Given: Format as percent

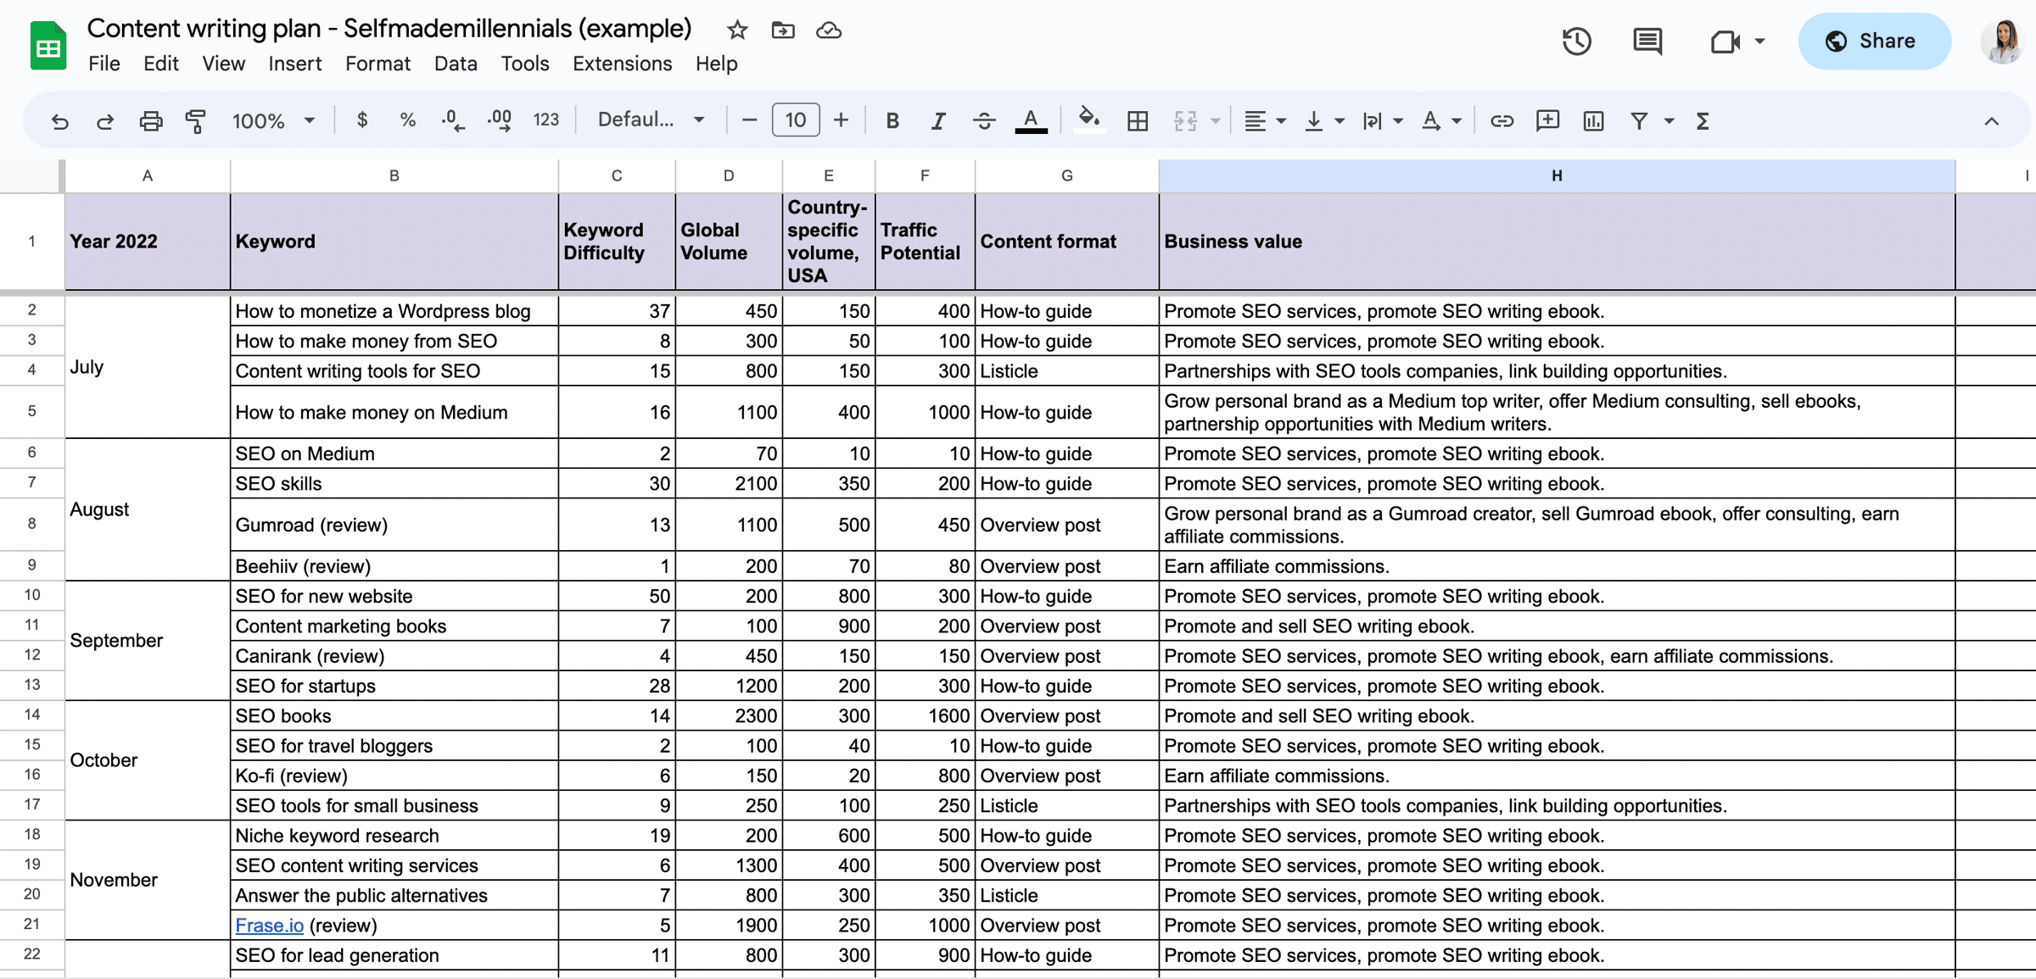Looking at the screenshot, I should tap(407, 120).
